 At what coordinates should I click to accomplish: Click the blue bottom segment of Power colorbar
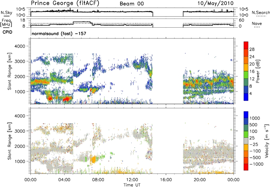click(246, 97)
